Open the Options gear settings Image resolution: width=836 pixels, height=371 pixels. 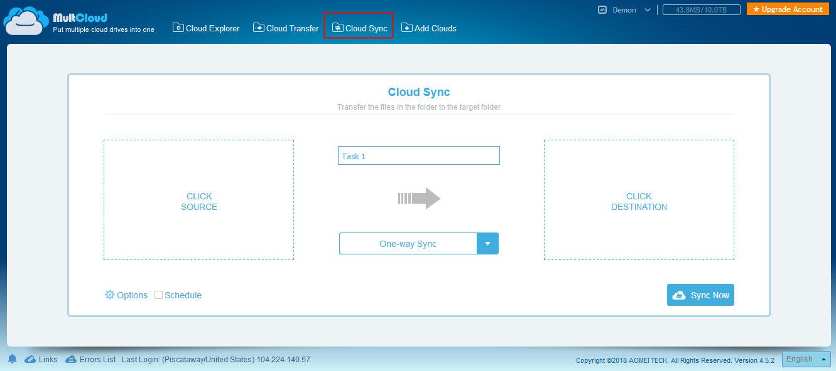tap(126, 295)
